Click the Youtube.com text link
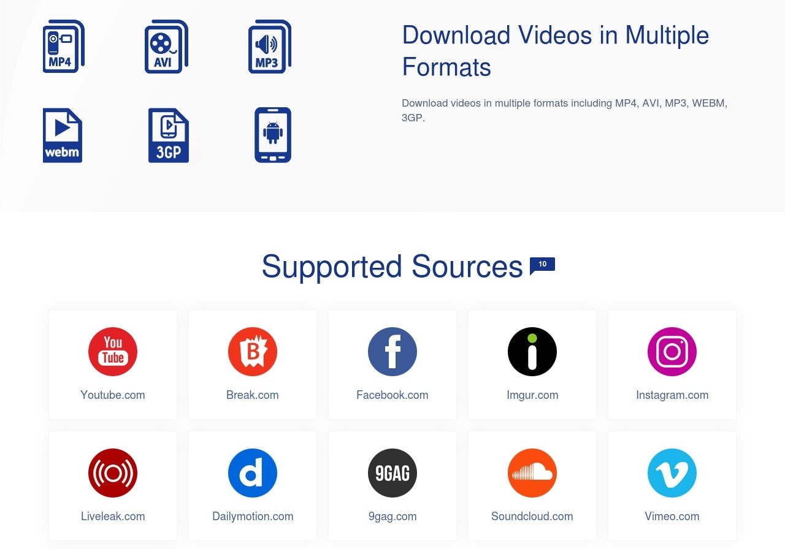This screenshot has width=785, height=549. [x=113, y=395]
